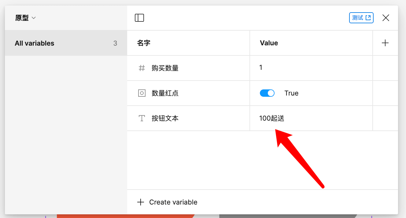Close the variables dialog

tap(386, 18)
